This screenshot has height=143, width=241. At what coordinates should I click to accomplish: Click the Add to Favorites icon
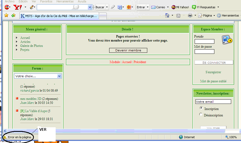[13, 15]
